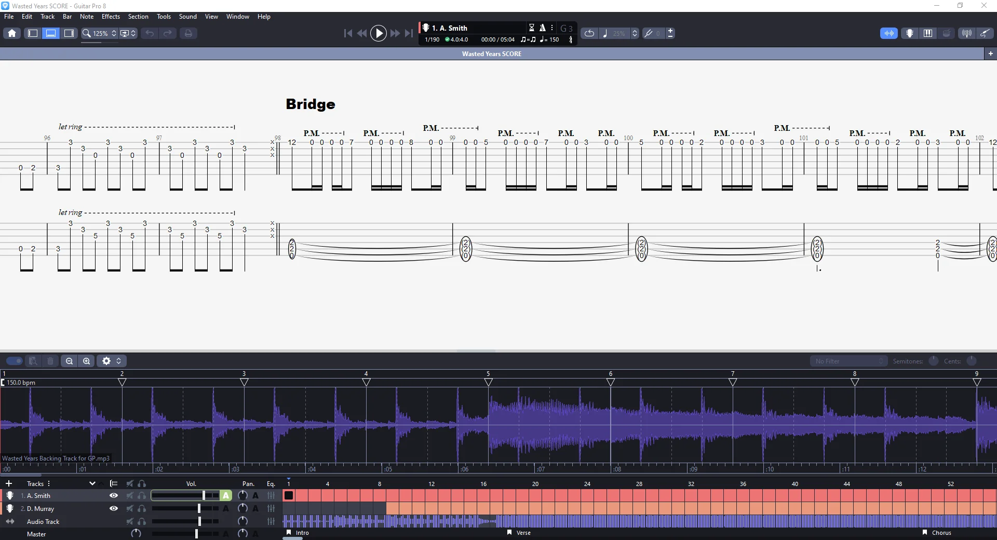Click the zoom magnifier icon

pos(87,33)
